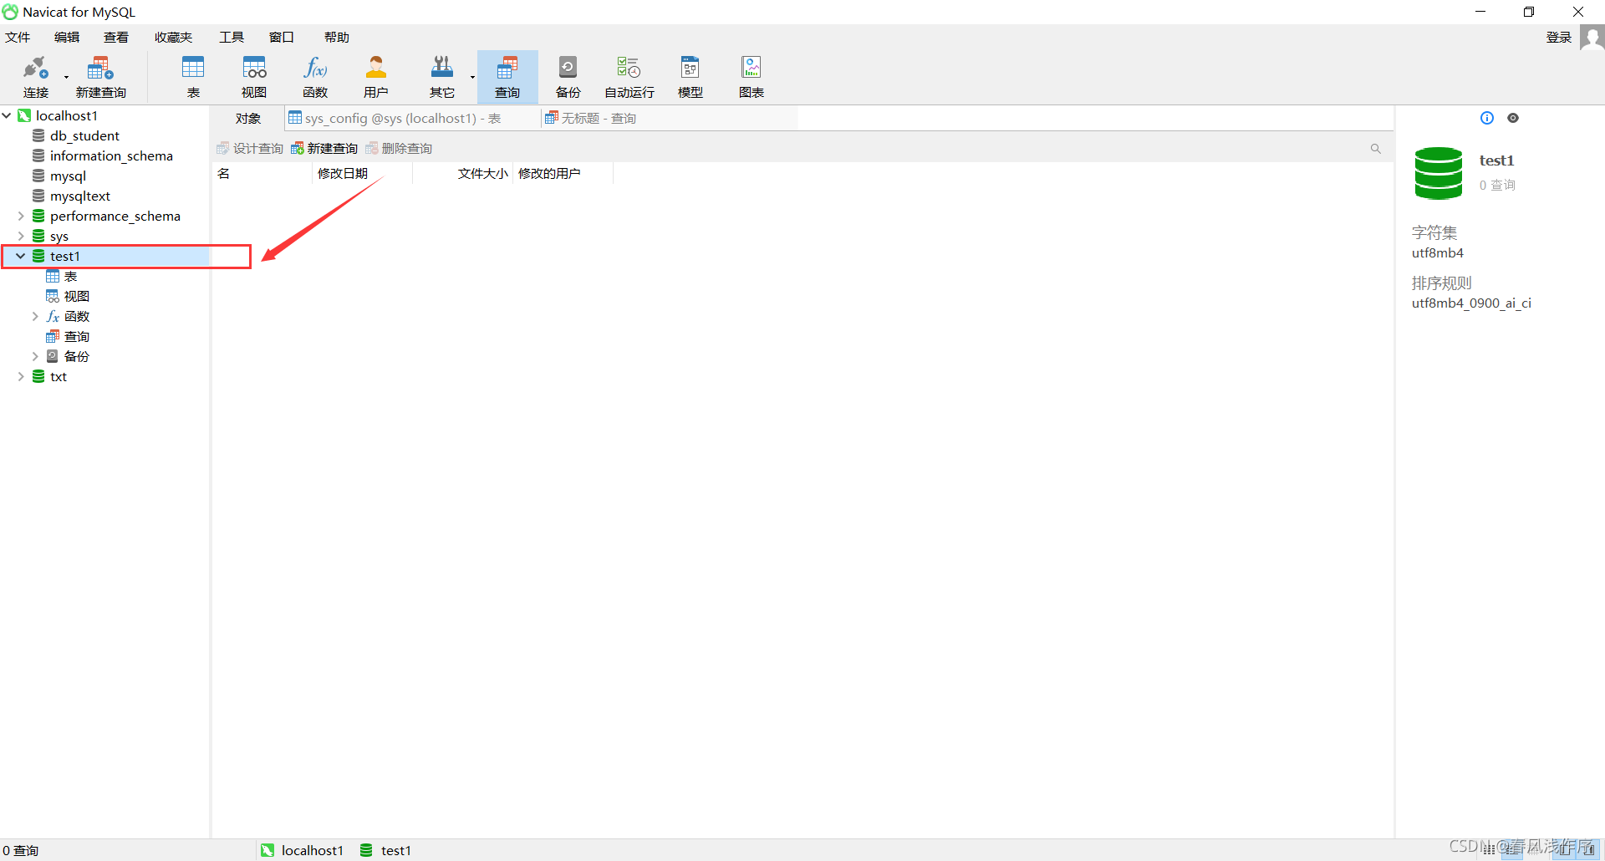Viewport: 1605px width, 861px height.
Task: Select the information_schema database
Action: [110, 155]
